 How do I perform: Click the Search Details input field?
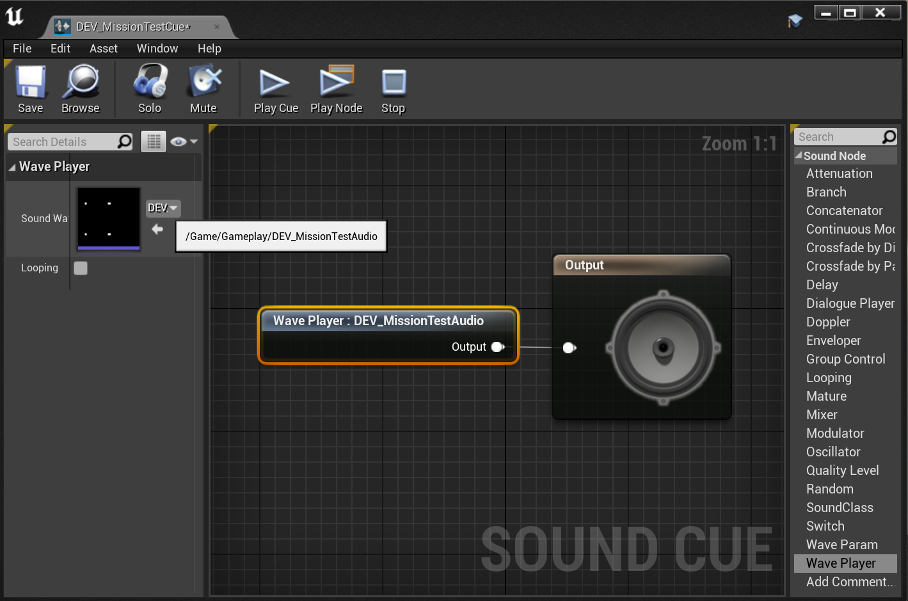point(63,141)
